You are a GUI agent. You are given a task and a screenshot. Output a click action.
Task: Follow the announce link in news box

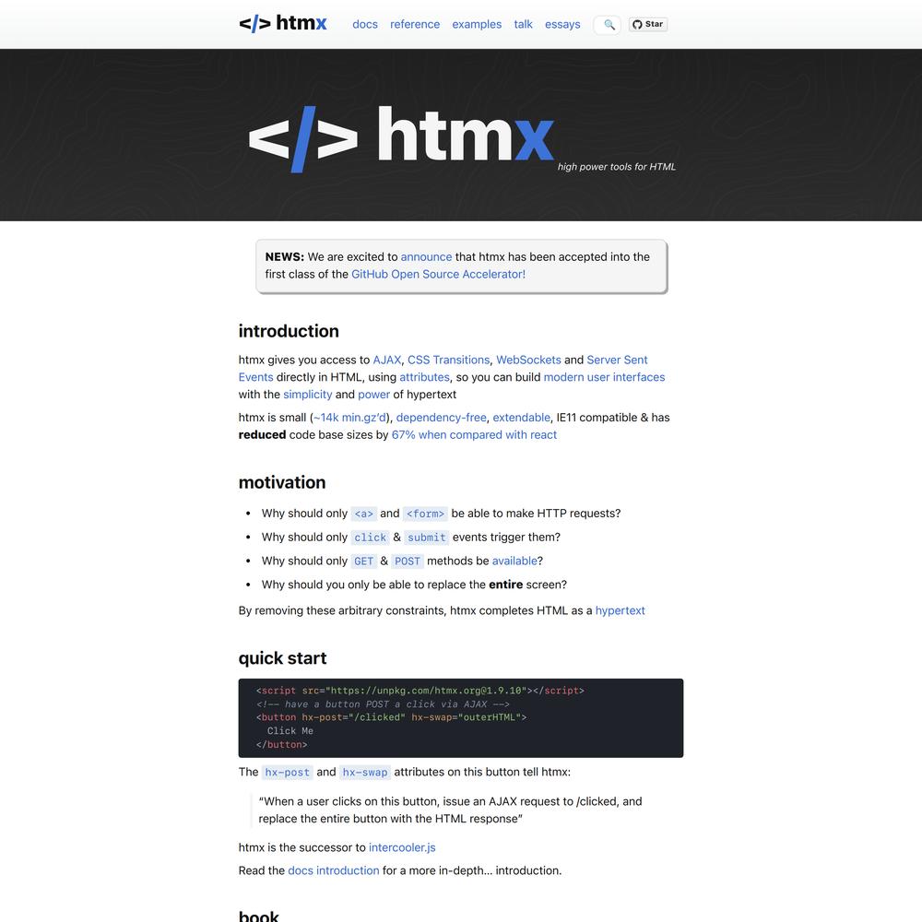point(426,257)
